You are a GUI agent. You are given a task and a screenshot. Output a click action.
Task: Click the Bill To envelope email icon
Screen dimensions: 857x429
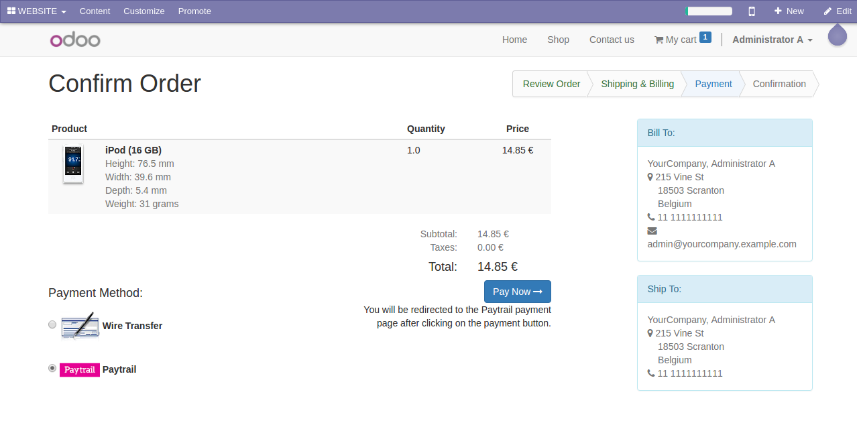click(x=652, y=231)
